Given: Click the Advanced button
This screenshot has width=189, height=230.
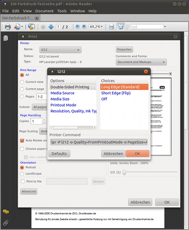Looking at the screenshot, I should (29, 191).
